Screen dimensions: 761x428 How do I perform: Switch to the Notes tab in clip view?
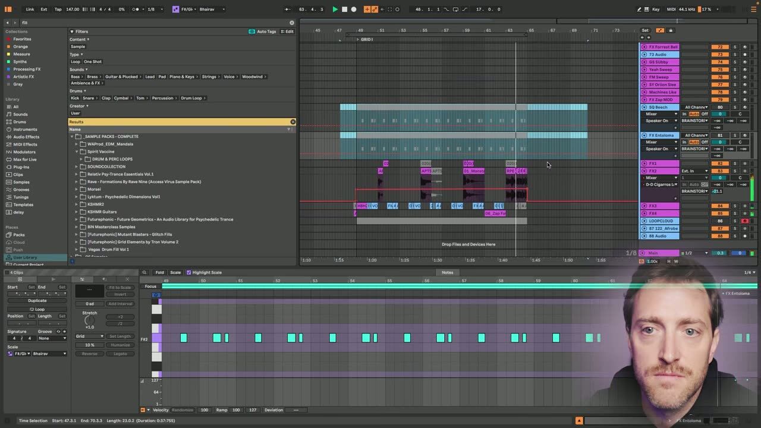447,272
